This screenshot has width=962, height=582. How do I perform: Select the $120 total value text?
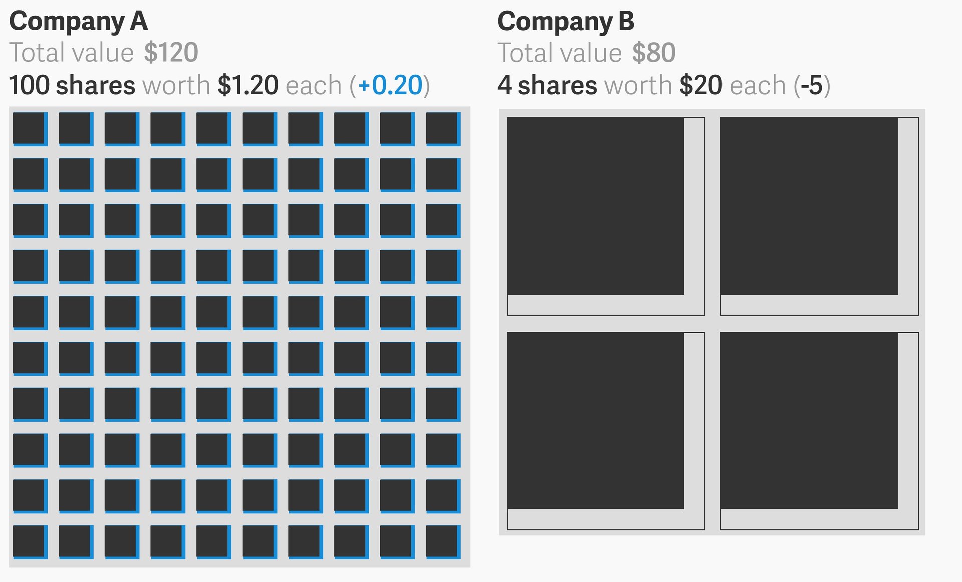pyautogui.click(x=171, y=52)
